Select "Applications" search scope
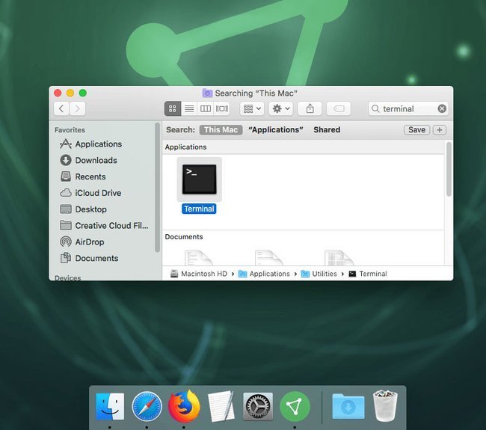Image resolution: width=486 pixels, height=430 pixels. (276, 129)
